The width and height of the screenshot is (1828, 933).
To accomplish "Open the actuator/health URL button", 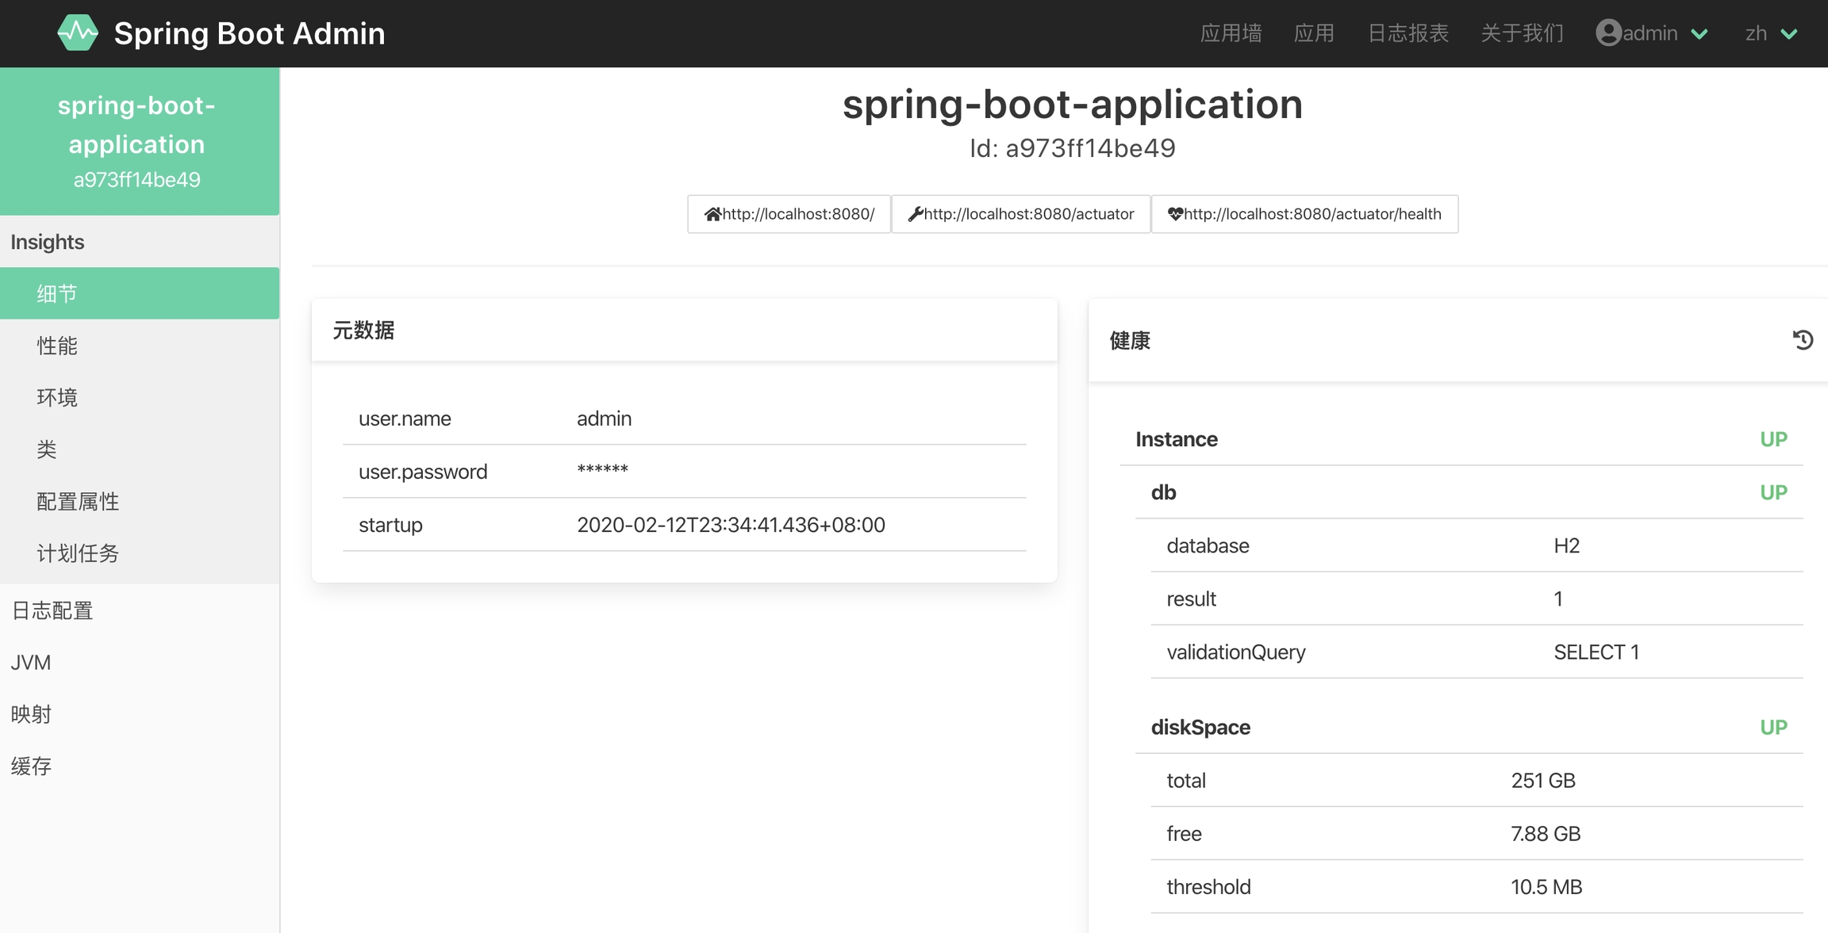I will click(x=1312, y=214).
